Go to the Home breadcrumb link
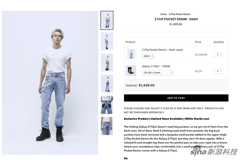Image resolution: width=242 pixels, height=160 pixels. pyautogui.click(x=164, y=14)
